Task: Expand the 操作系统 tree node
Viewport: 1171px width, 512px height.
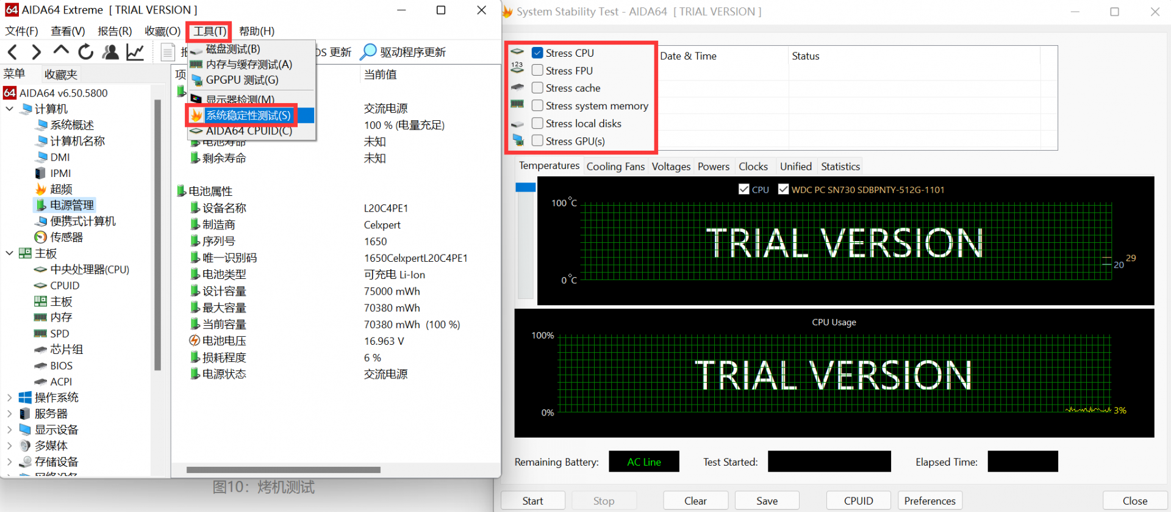Action: tap(10, 398)
